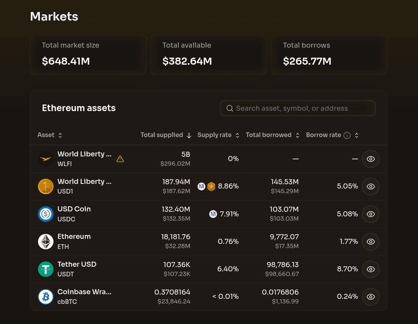View ETH market details eye button

pyautogui.click(x=371, y=242)
